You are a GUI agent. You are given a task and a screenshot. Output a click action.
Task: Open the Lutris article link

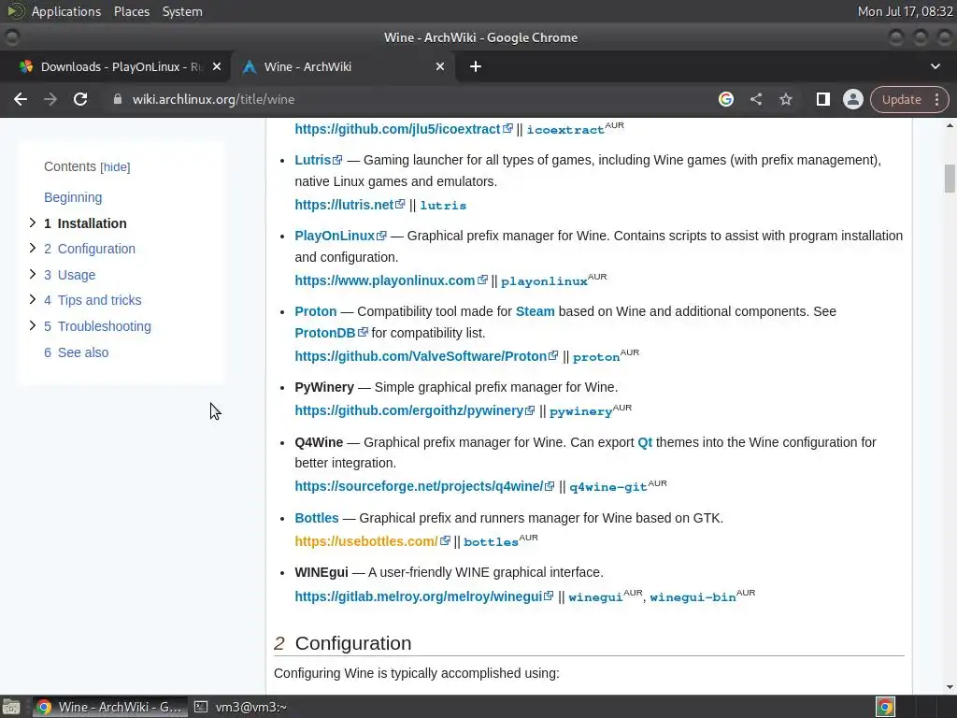point(318,160)
